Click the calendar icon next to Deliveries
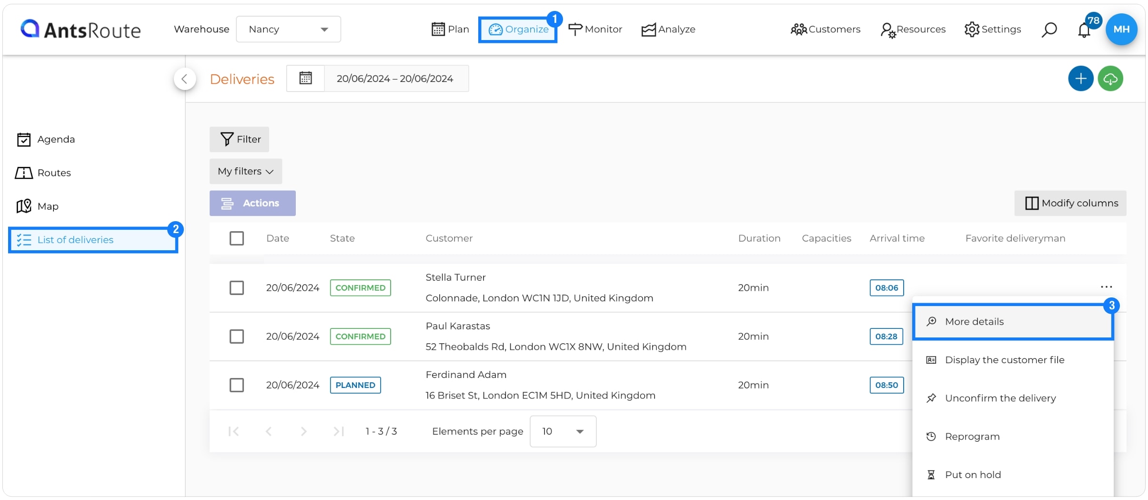1148x500 pixels. (x=305, y=78)
